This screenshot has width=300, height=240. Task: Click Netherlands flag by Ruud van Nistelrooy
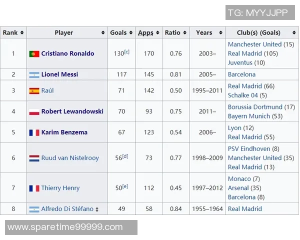tap(34, 158)
